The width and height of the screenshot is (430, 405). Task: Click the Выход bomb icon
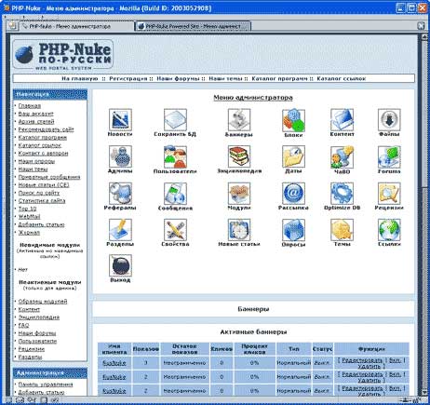120,265
